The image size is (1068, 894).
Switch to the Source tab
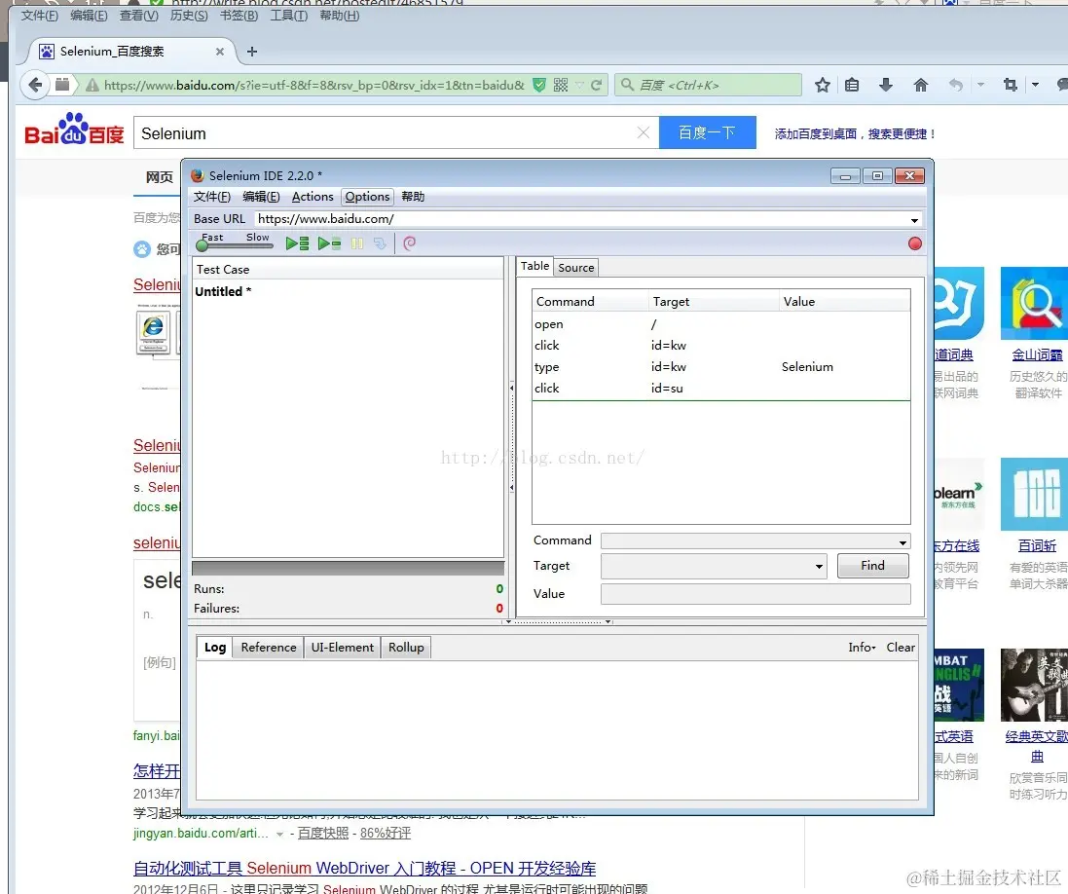(x=576, y=268)
